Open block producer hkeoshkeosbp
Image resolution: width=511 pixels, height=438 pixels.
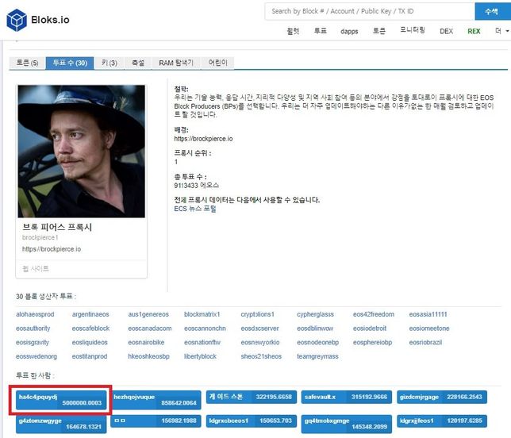(x=148, y=356)
